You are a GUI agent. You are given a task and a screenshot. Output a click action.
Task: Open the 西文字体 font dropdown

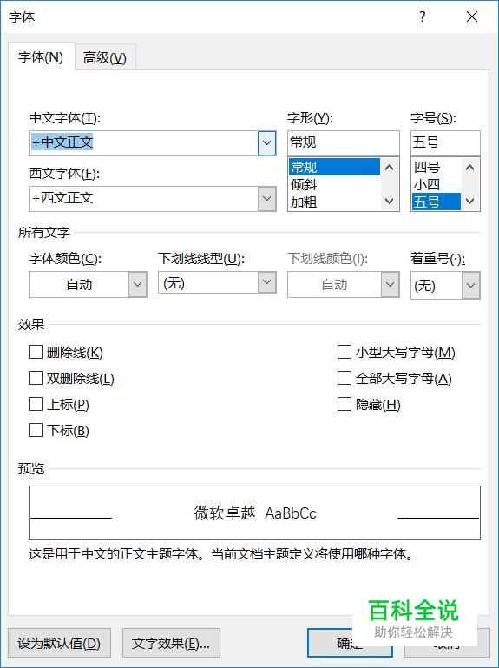pos(267,199)
